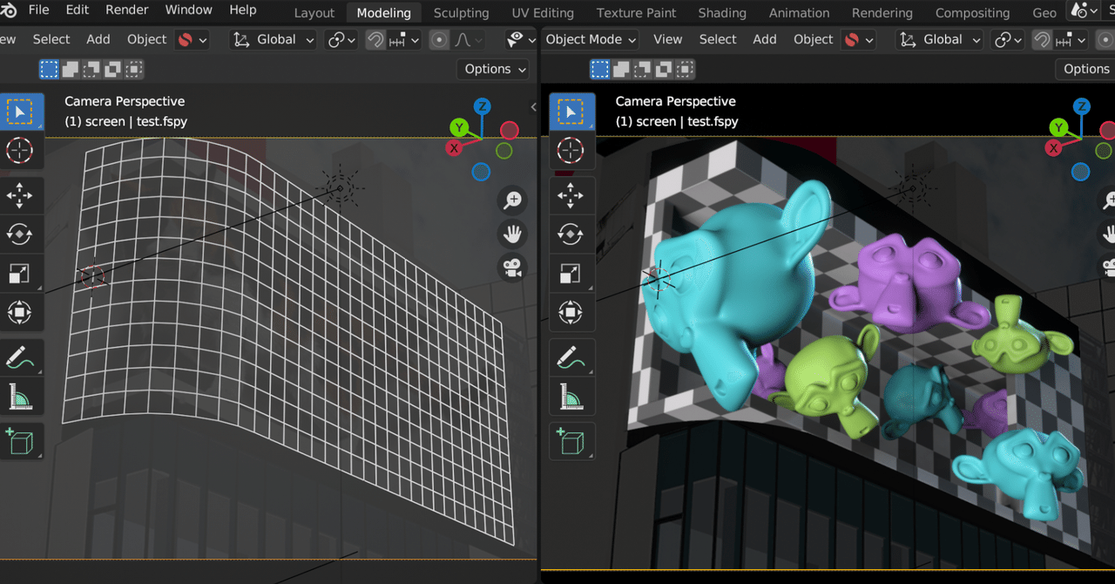Toggle proportional editing in the left header
This screenshot has width=1115, height=584.
438,39
